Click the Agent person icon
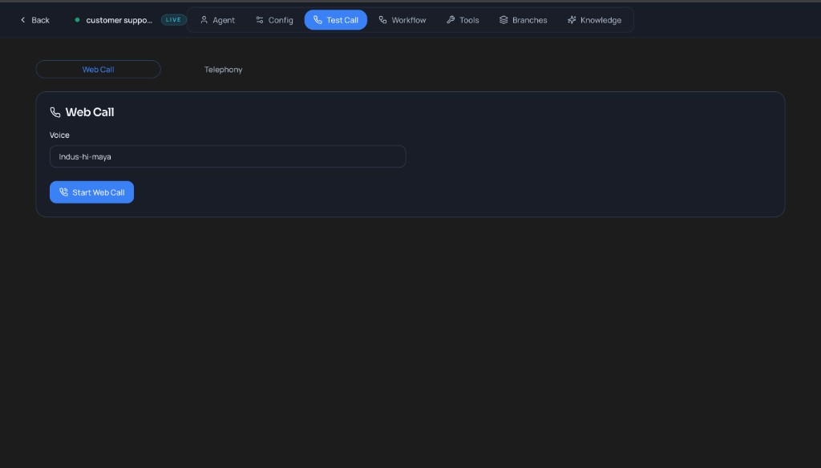This screenshot has width=821, height=468. coord(204,20)
